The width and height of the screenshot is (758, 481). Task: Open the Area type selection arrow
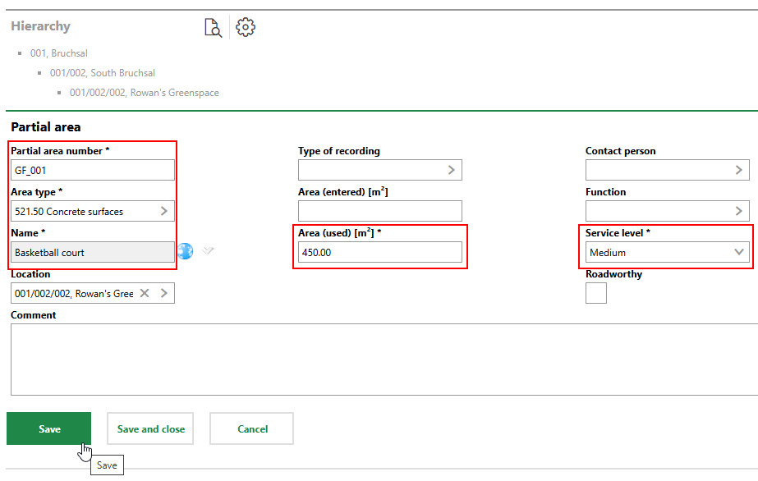click(x=163, y=211)
